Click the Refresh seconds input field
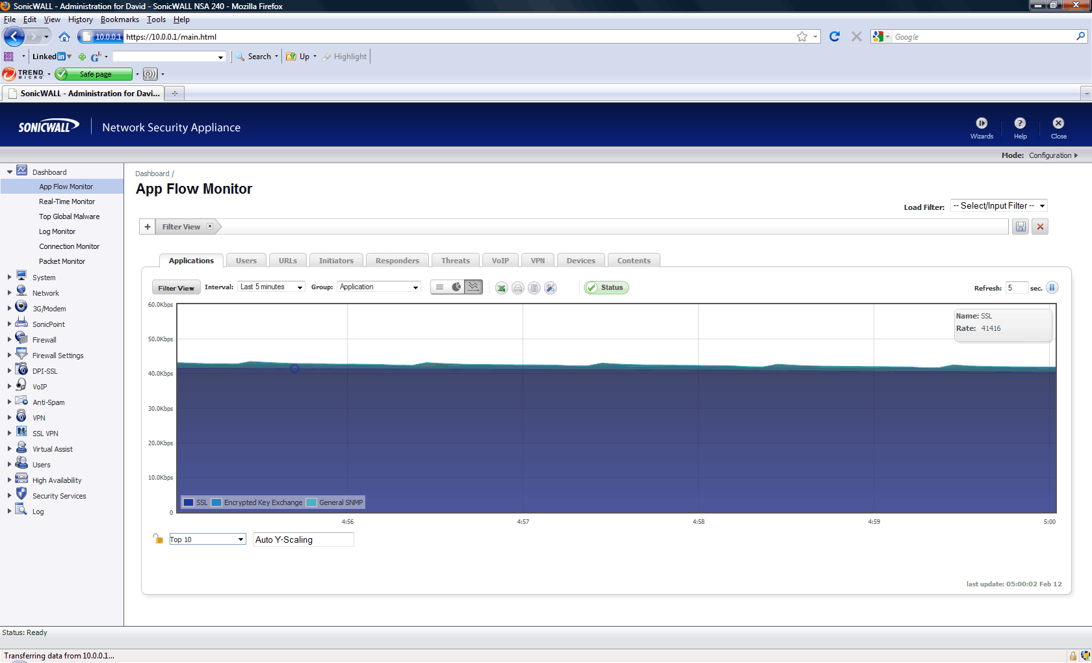 (x=1017, y=288)
